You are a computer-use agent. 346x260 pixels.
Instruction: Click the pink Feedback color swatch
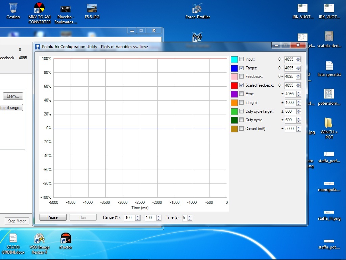pyautogui.click(x=234, y=77)
